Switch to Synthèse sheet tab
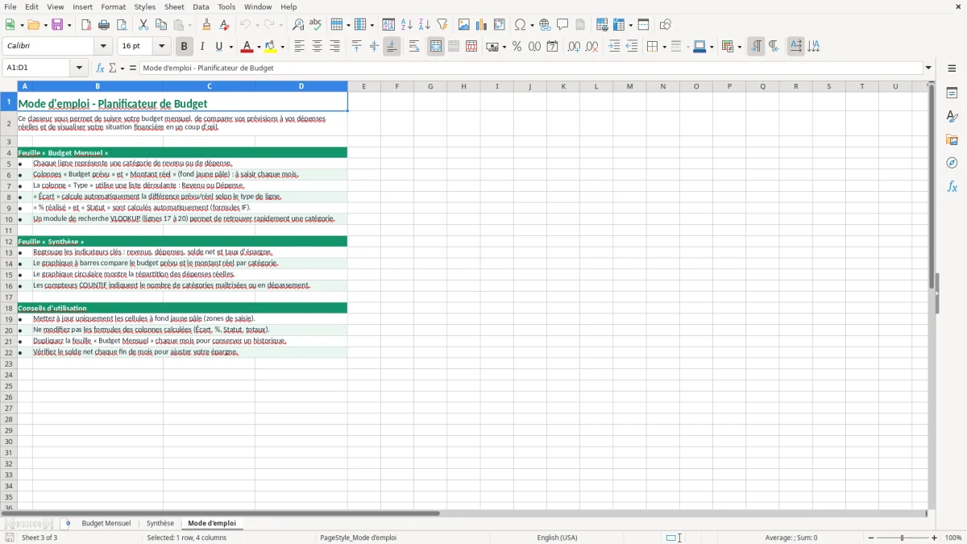967x544 pixels. 160,524
